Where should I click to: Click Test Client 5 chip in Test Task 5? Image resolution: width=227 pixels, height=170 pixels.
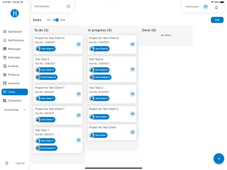pos(45,70)
